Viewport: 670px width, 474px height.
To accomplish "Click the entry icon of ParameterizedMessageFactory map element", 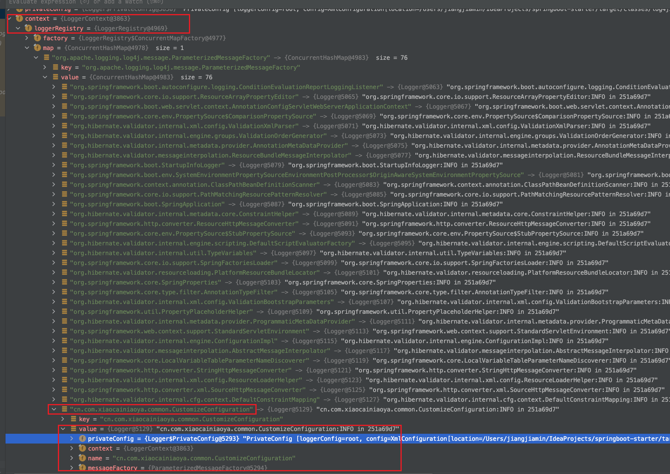I will 46,57.
